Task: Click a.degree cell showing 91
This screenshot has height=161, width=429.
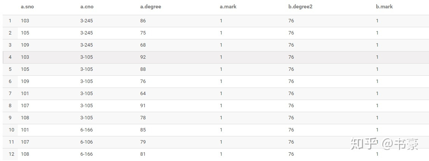Action: coord(143,106)
